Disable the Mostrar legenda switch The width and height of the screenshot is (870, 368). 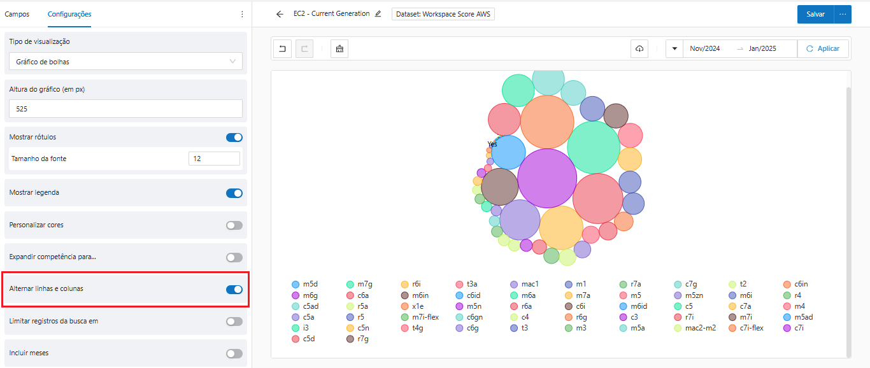click(234, 193)
